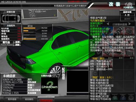This screenshot has height=102, width=136.
Task: Click red arrow beside 驾驶性能
Action: tap(19, 31)
